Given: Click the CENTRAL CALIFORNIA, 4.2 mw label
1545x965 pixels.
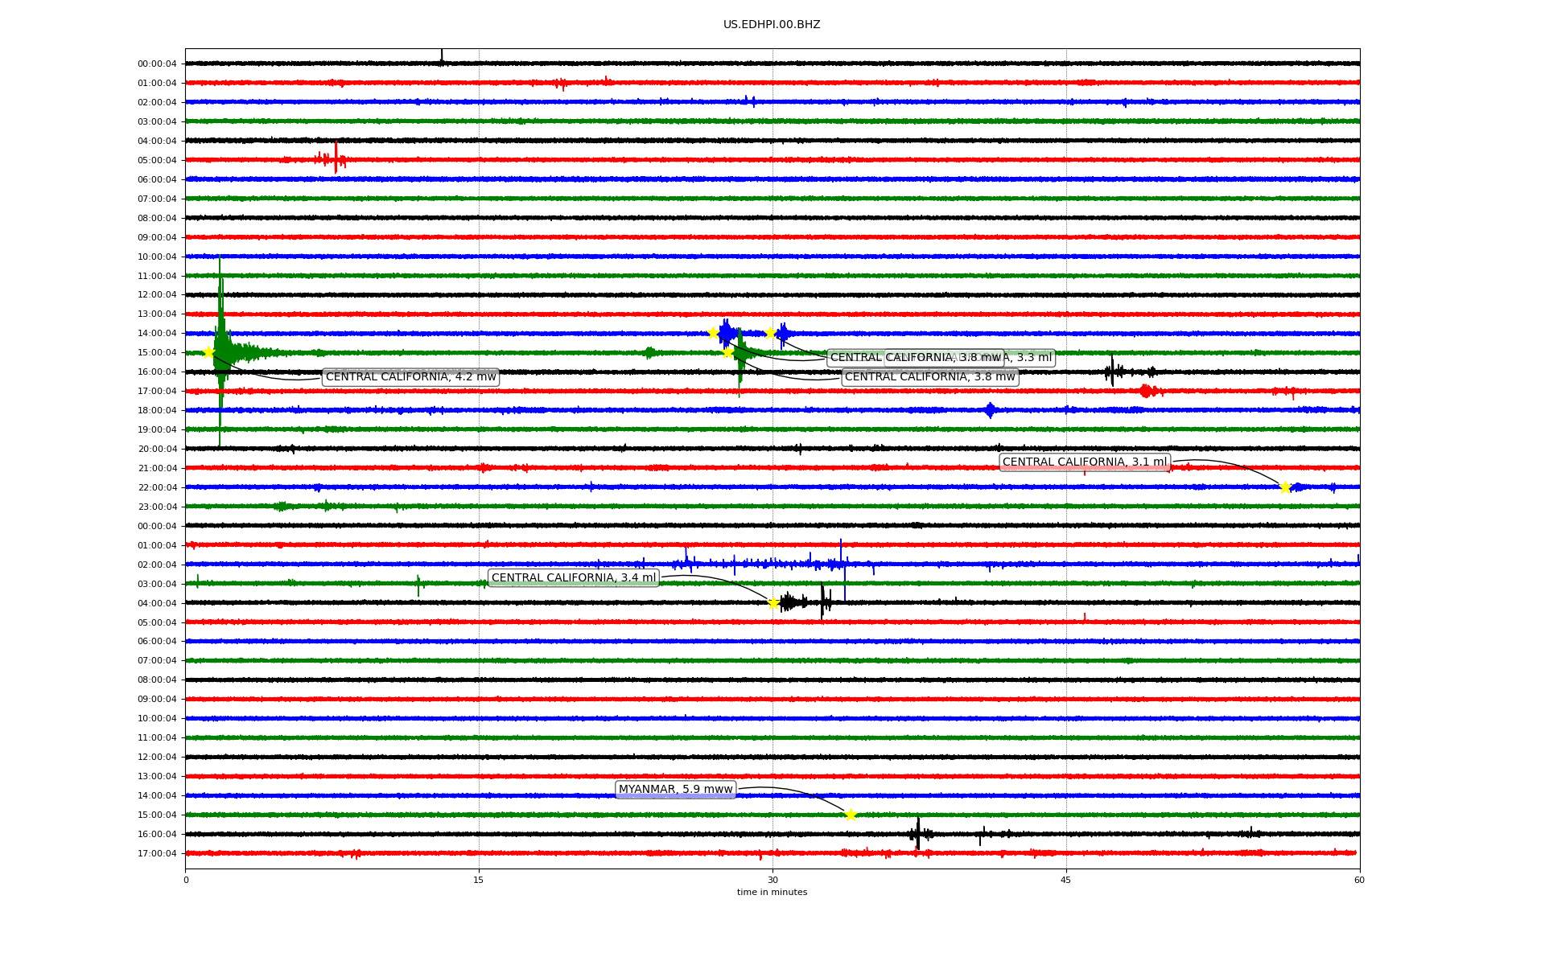Looking at the screenshot, I should (x=410, y=377).
